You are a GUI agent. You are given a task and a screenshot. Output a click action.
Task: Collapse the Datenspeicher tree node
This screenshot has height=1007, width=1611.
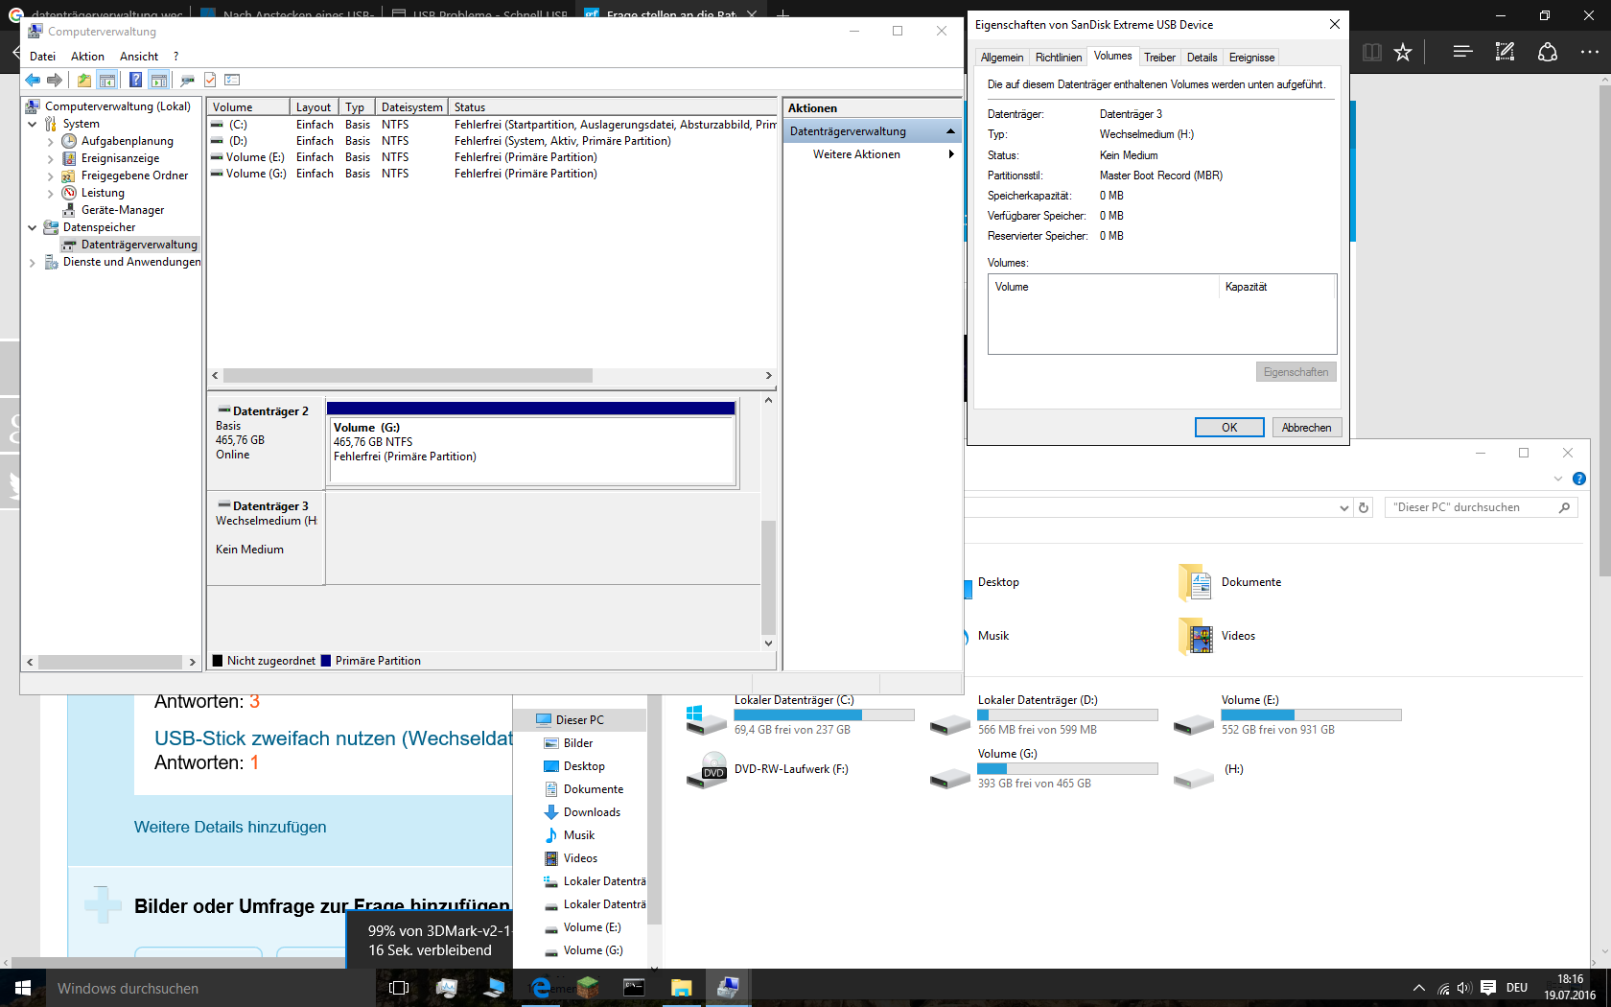33,228
